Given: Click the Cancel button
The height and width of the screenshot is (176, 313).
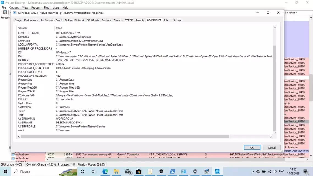Looking at the screenshot, I should pos(272,147).
